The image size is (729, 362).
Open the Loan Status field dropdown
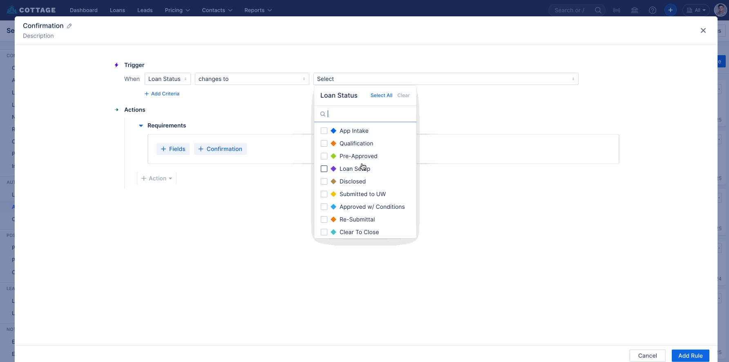(x=168, y=79)
